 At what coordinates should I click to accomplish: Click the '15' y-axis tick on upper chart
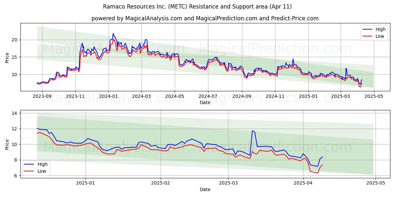point(15,57)
